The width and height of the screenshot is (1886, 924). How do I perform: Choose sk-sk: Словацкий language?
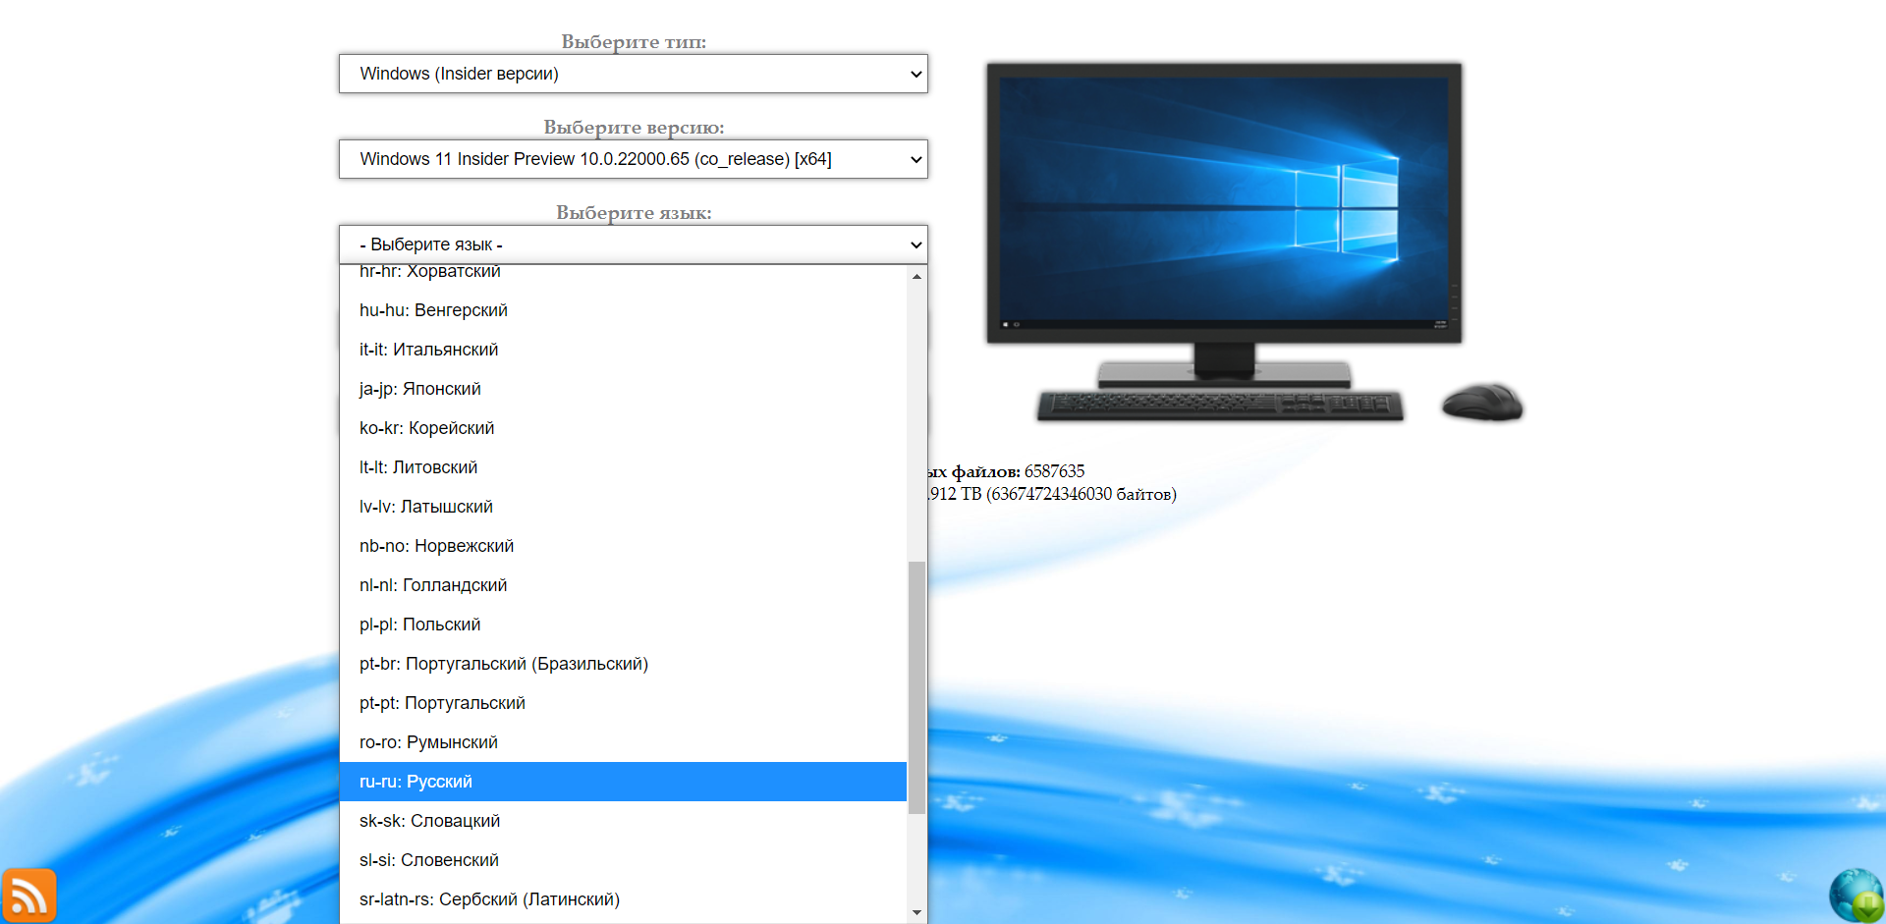623,821
